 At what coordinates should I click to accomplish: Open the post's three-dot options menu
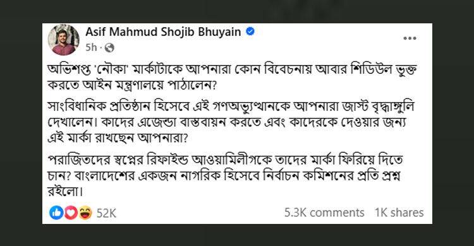(410, 38)
